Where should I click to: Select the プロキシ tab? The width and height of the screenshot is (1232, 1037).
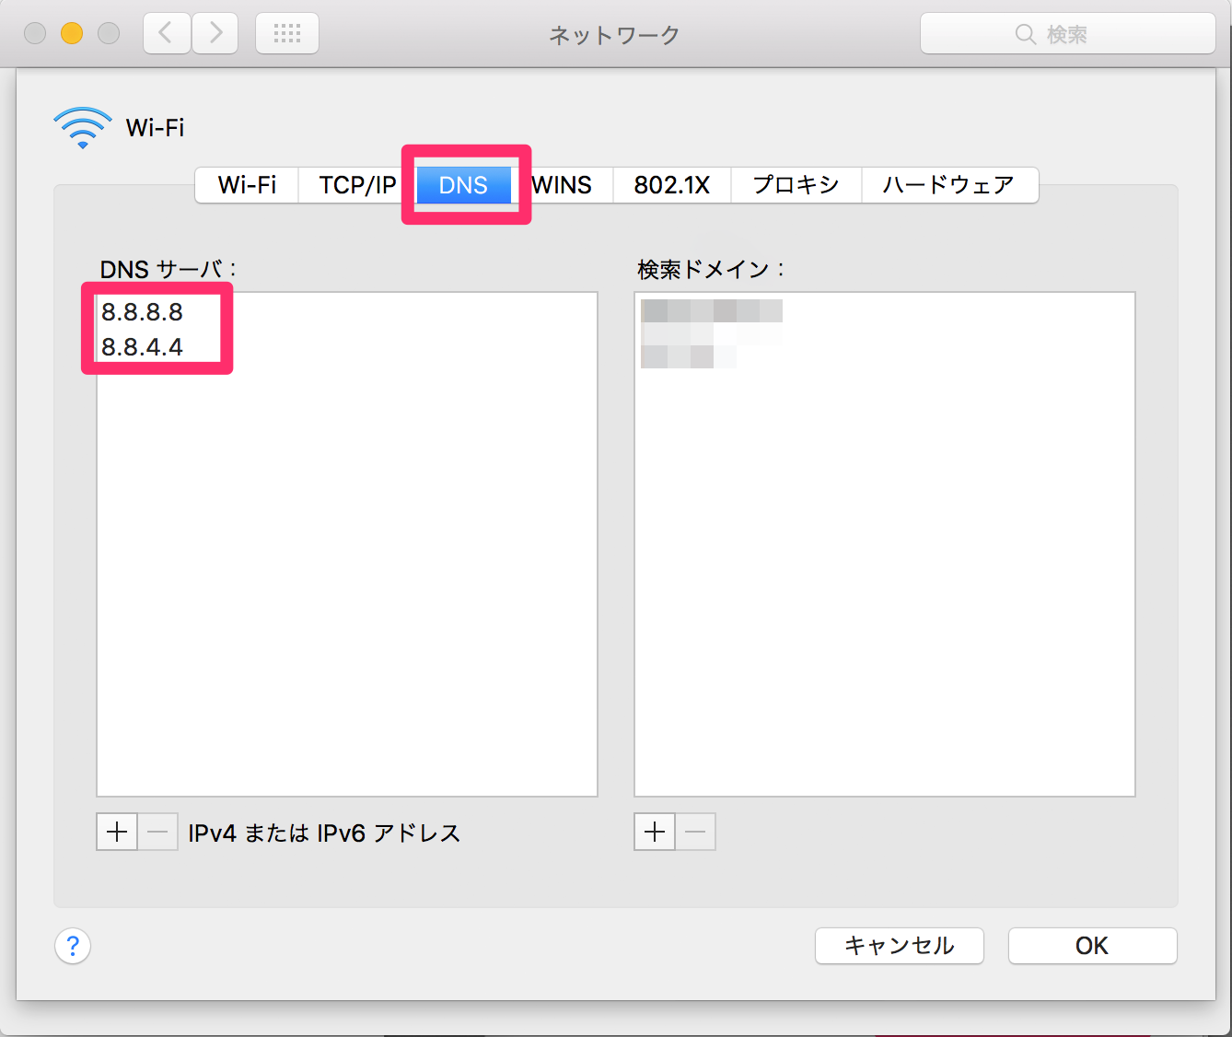pyautogui.click(x=796, y=185)
